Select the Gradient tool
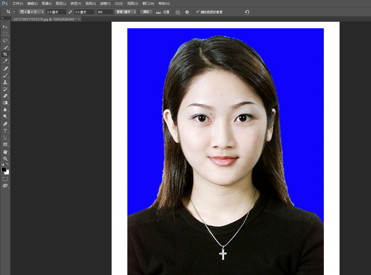The height and width of the screenshot is (275, 371). tap(5, 103)
